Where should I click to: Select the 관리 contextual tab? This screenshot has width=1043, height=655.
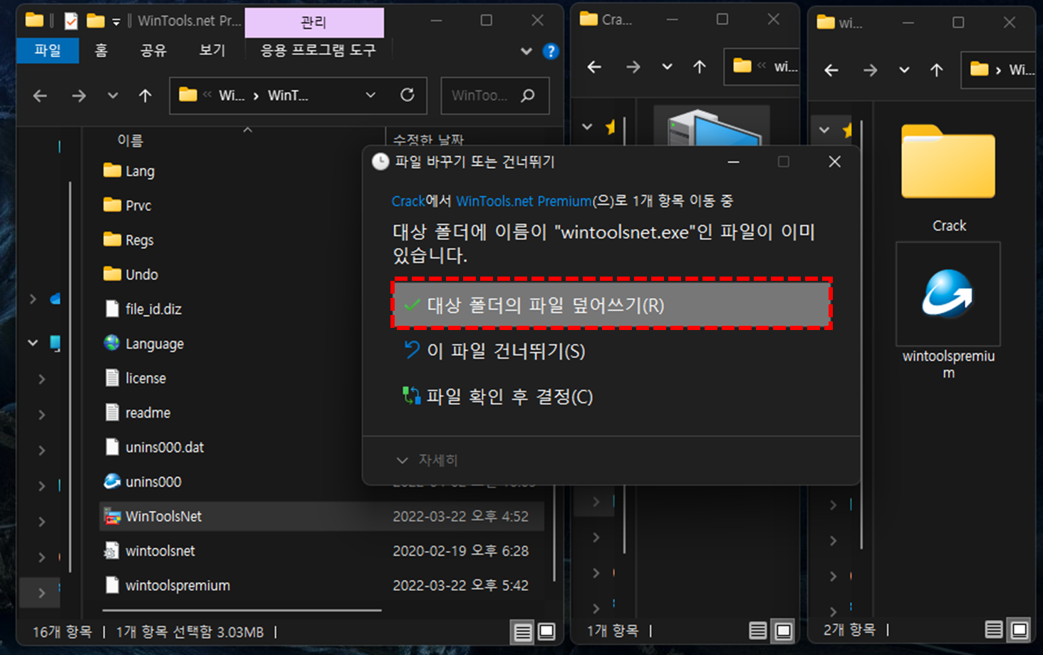point(314,22)
